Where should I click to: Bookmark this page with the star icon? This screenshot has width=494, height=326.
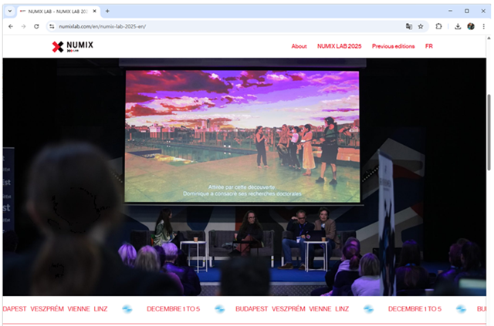tap(421, 26)
